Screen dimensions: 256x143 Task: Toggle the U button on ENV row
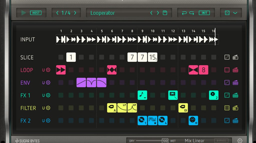coord(43,83)
